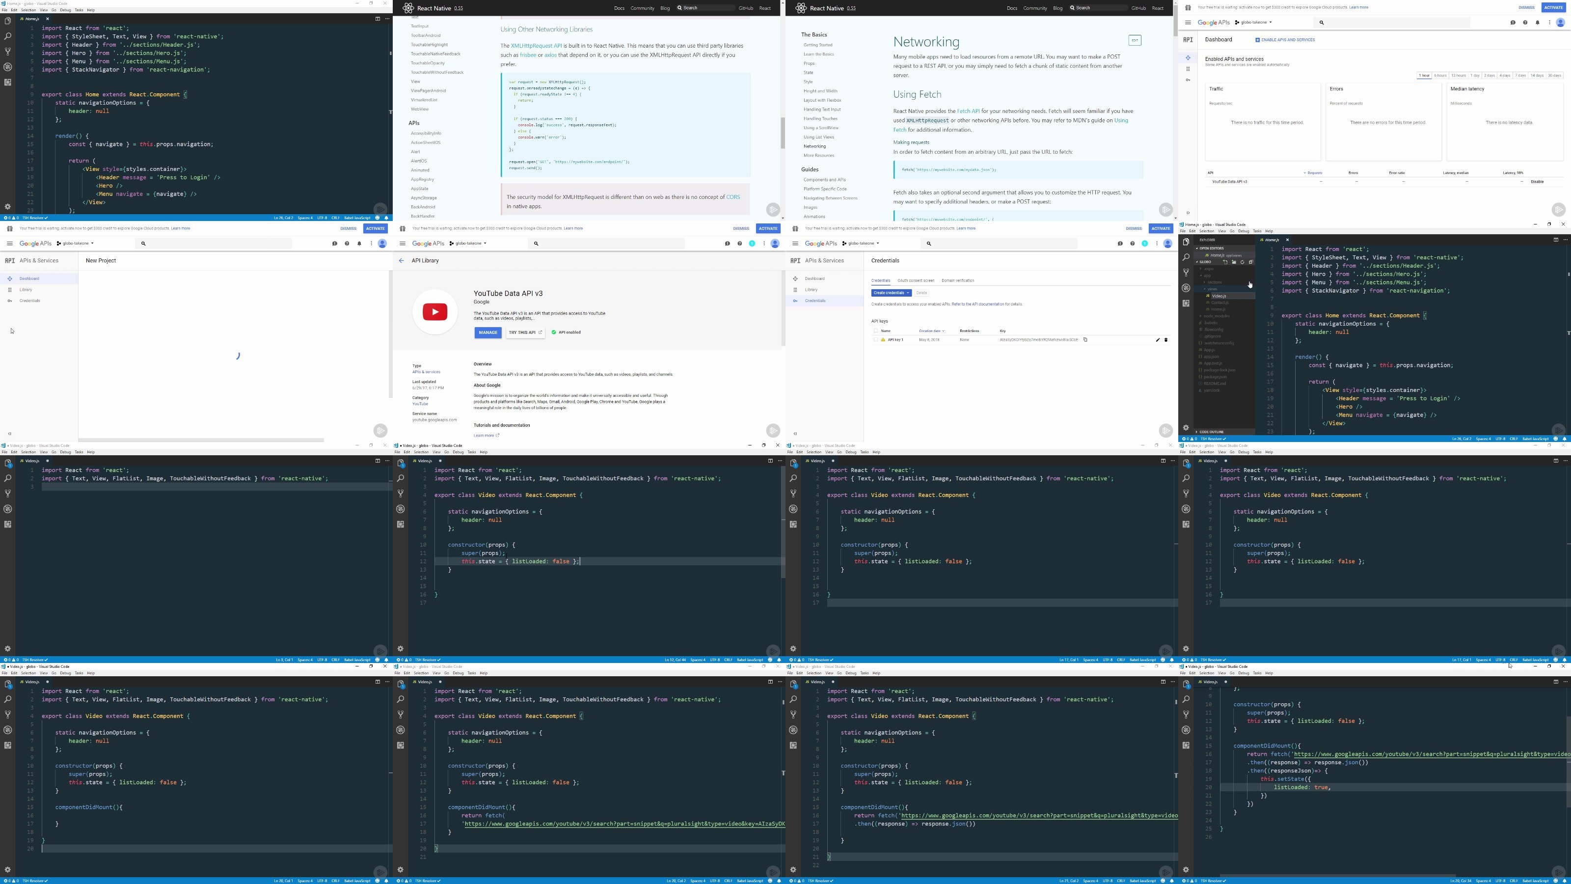Viewport: 1571px width, 884px height.
Task: Split editor in VS Code window showing Explorer panel
Action: pyautogui.click(x=1555, y=240)
